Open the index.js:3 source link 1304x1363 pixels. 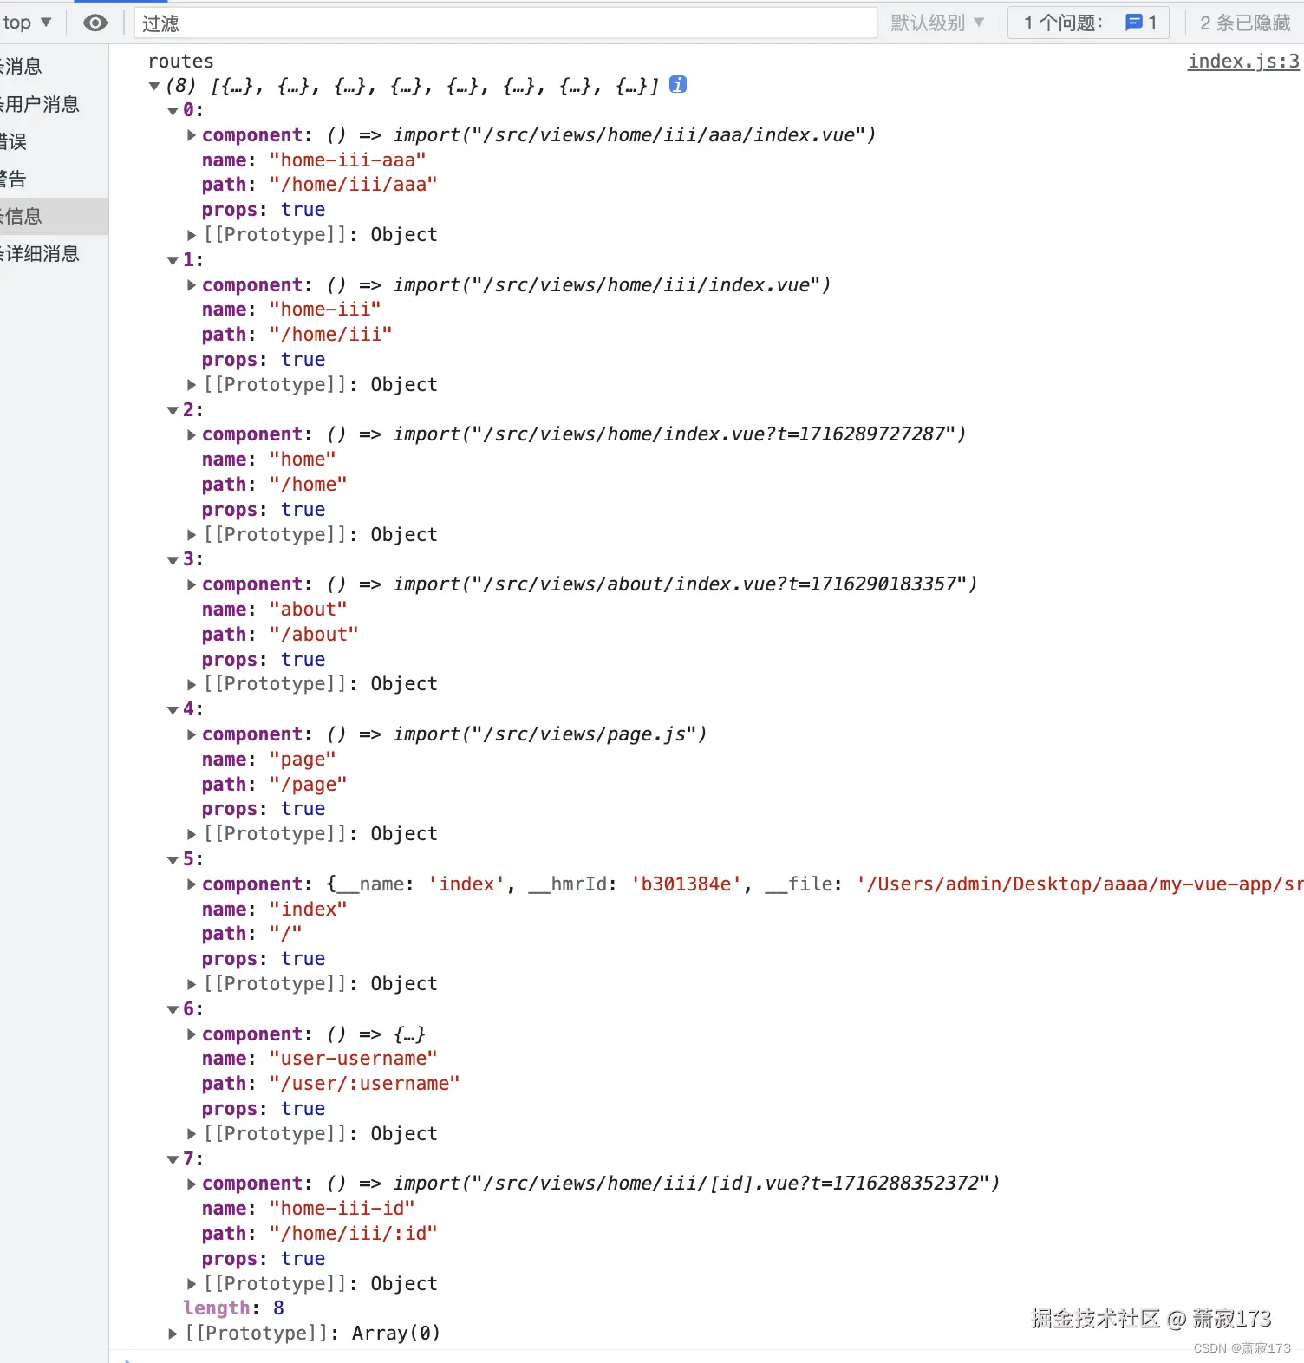[x=1243, y=62]
